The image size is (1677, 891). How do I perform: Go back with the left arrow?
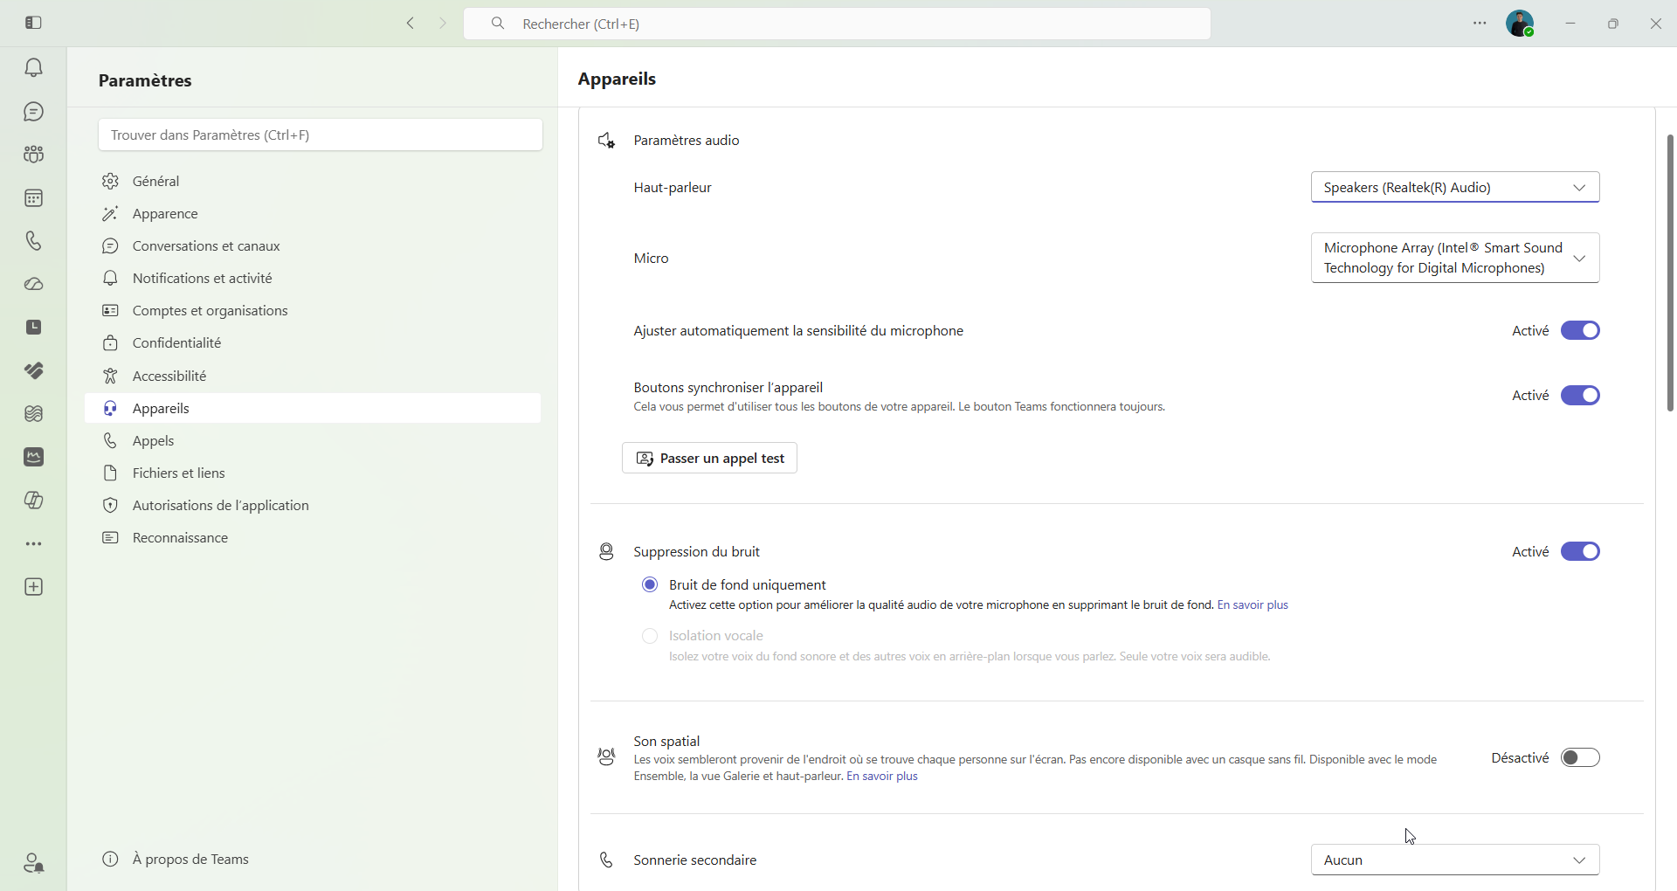click(x=411, y=24)
